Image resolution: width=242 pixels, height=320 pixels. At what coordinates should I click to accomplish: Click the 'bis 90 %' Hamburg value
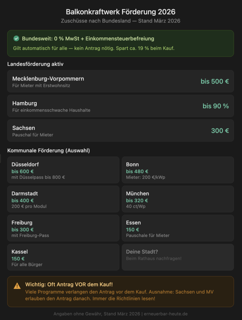pos(215,106)
